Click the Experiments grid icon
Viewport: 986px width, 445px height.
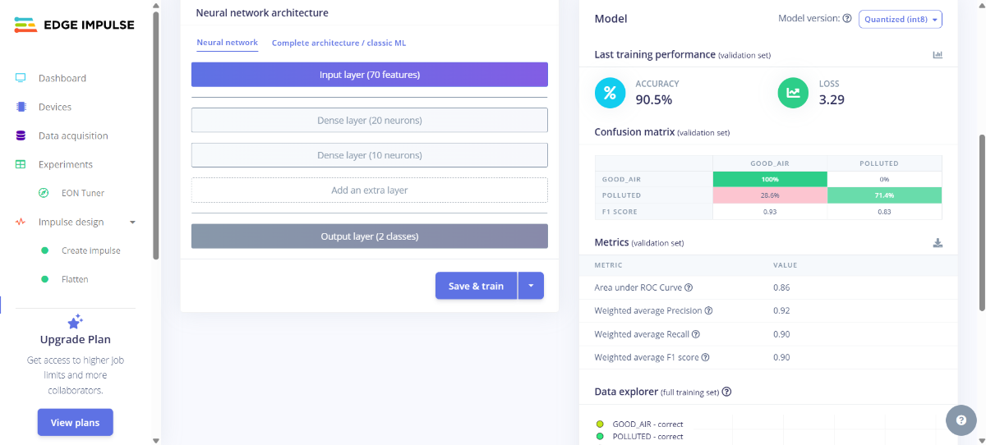coord(21,164)
